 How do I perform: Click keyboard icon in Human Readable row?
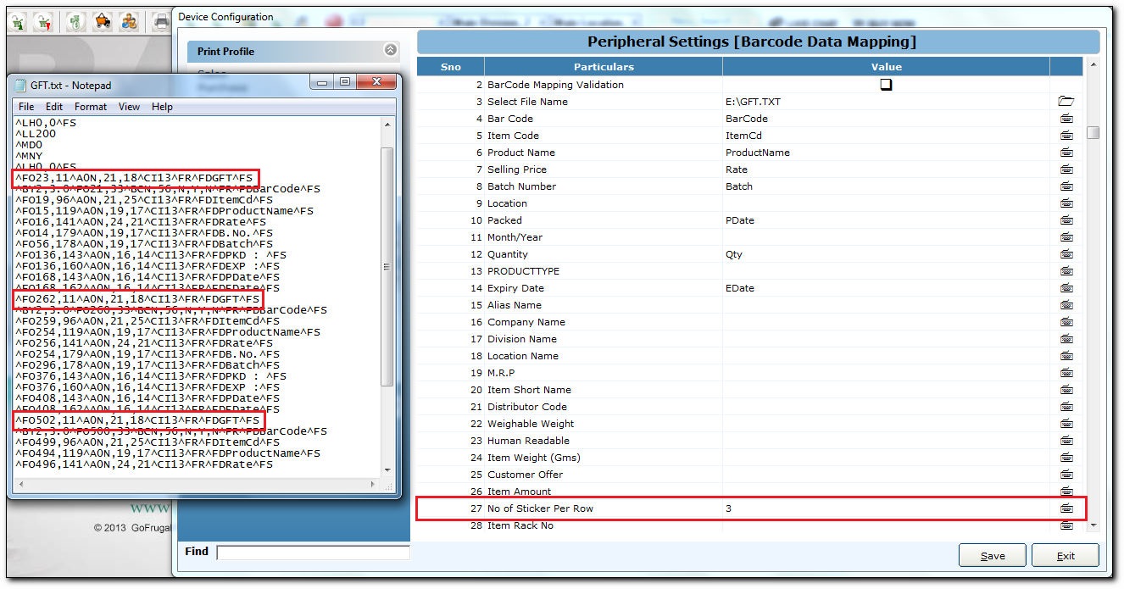[1066, 441]
